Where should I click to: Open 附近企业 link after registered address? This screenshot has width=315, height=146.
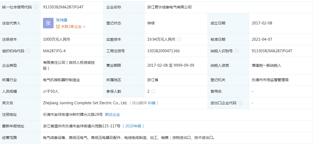click(112, 114)
